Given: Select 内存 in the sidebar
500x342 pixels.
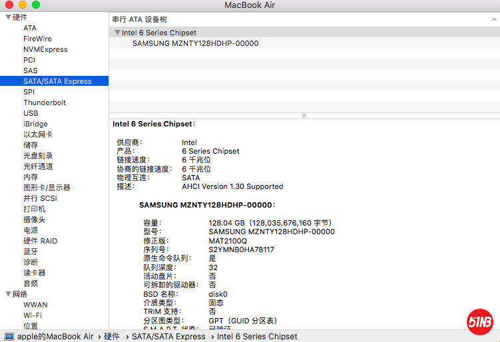Looking at the screenshot, I should [x=31, y=177].
